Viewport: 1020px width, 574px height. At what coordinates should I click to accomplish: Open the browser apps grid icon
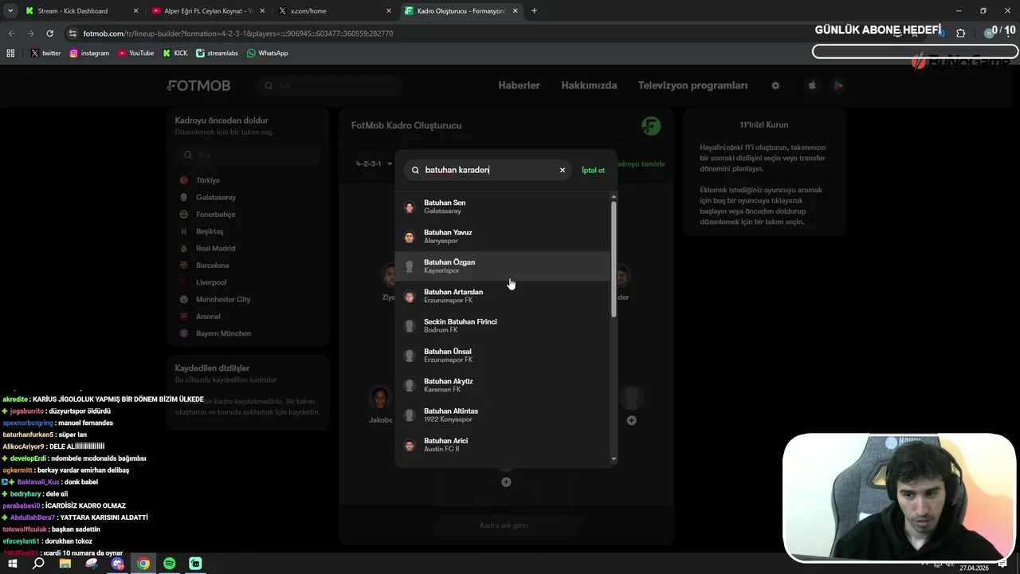tap(10, 53)
